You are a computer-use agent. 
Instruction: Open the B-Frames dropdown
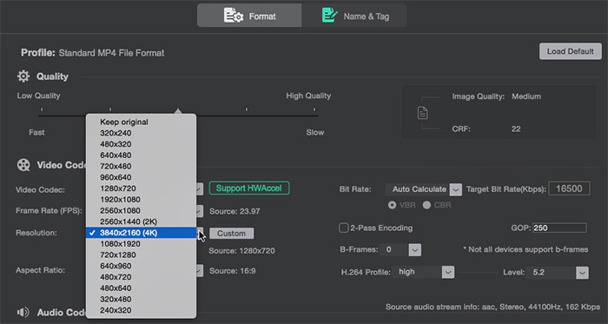click(x=401, y=250)
